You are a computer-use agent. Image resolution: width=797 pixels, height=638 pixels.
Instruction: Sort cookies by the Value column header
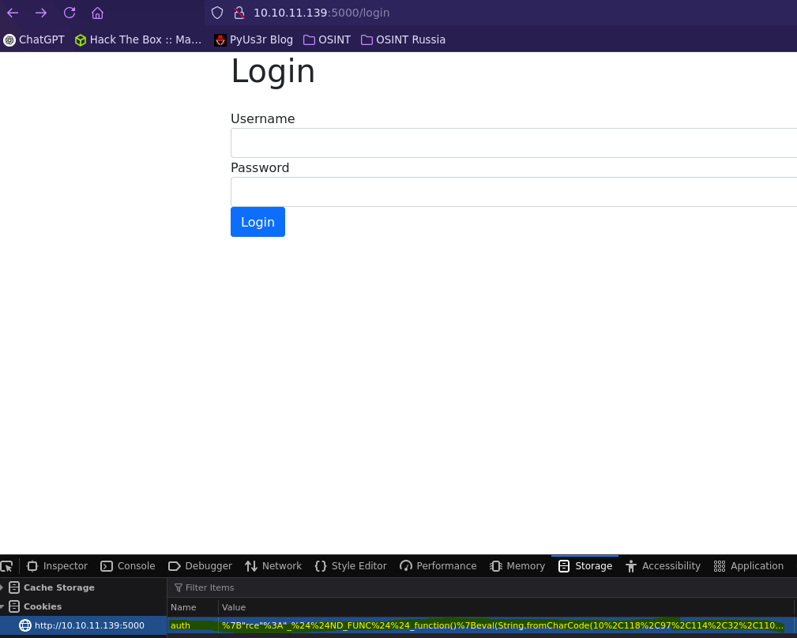506,607
